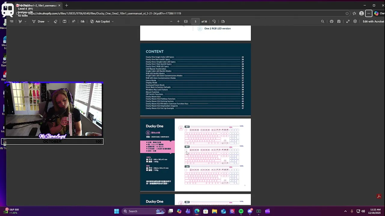Click the top keyboard layout diagram
This screenshot has width=385, height=216.
(x=212, y=136)
